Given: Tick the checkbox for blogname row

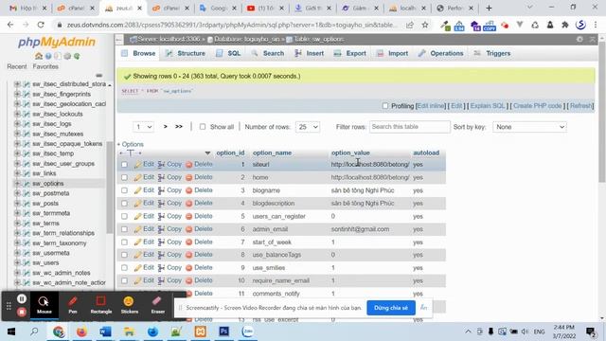Looking at the screenshot, I should [124, 190].
